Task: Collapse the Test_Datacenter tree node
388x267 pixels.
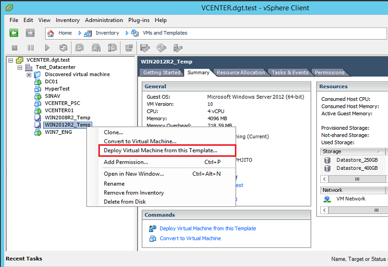Action: click(20, 68)
